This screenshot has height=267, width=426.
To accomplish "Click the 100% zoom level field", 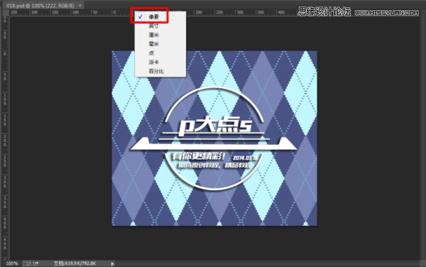I will [x=12, y=263].
